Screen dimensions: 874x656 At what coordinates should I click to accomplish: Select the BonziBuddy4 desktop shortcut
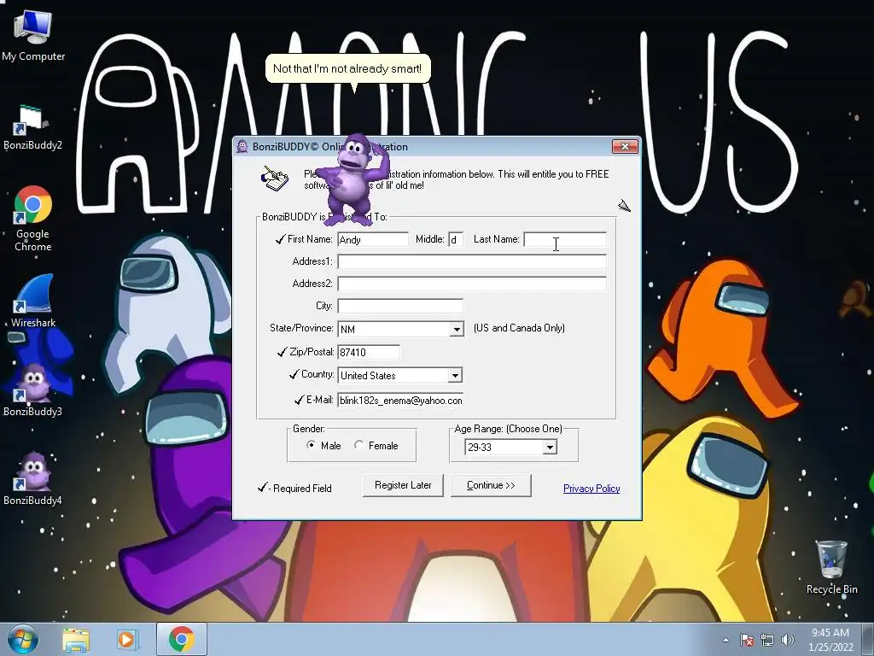click(x=33, y=478)
